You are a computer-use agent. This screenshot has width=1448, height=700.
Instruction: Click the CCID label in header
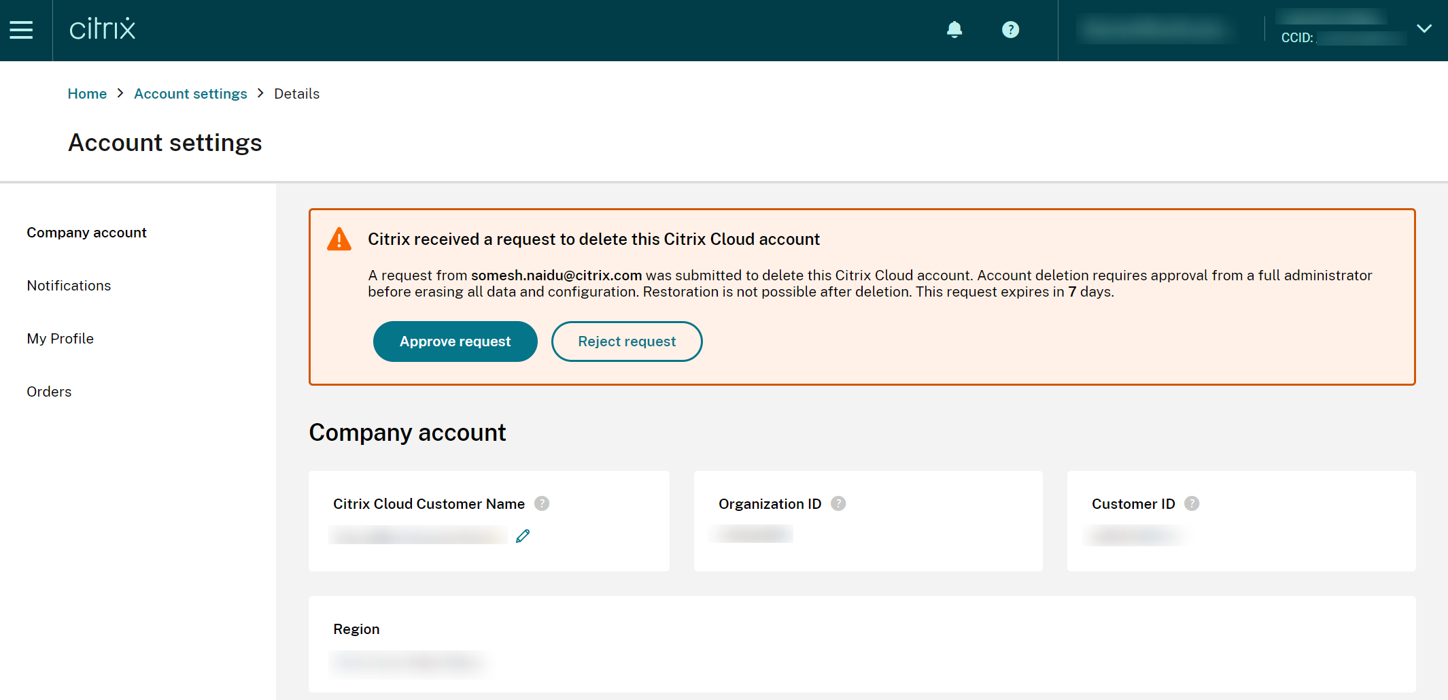tap(1296, 38)
